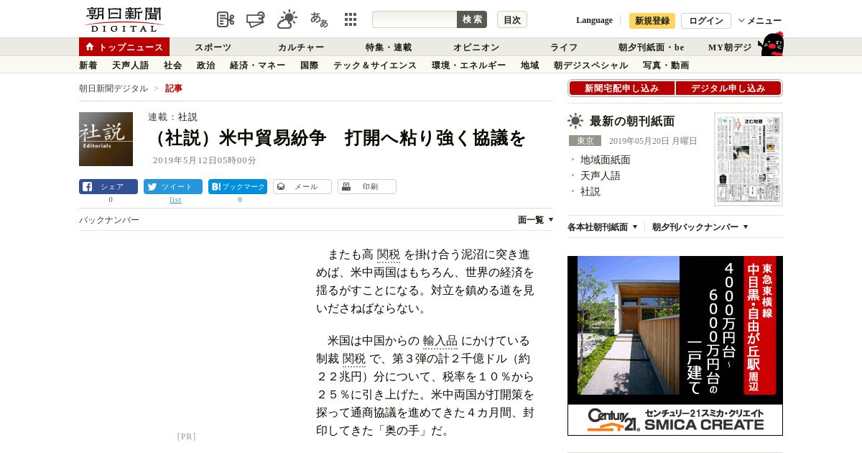Viewport: 862px width, 453px height.
Task: Click the search text field
Action: [x=414, y=19]
